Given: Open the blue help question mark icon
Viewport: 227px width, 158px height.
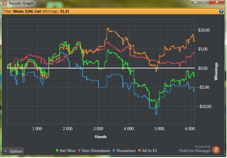Looking at the screenshot, I should (221, 11).
